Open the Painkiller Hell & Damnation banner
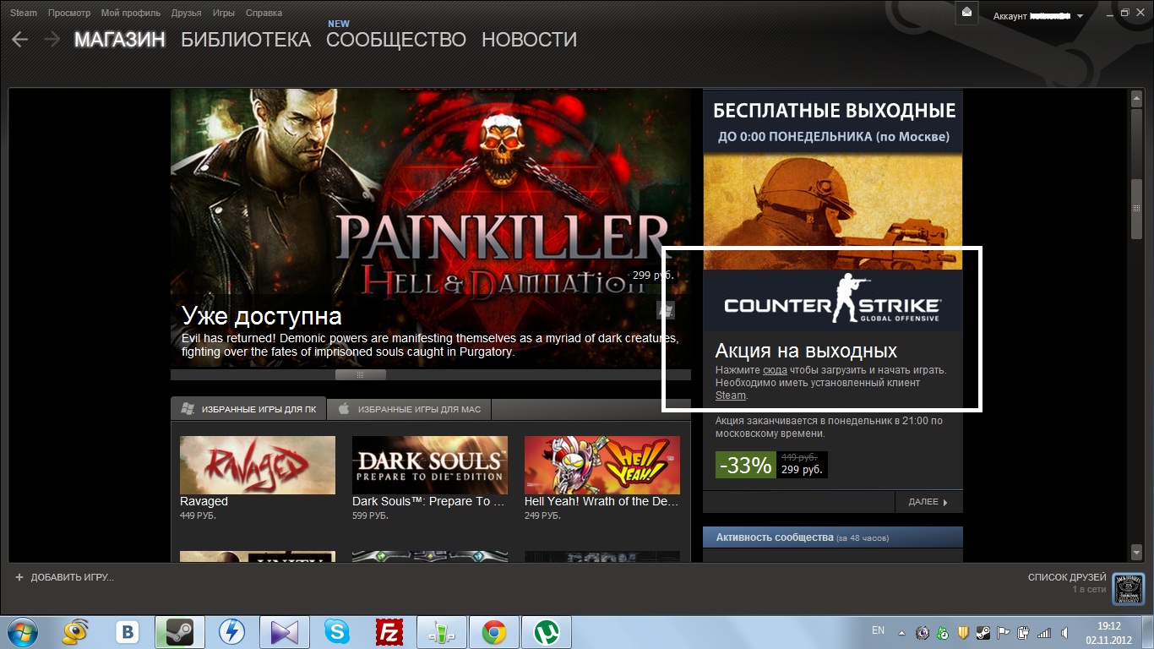The height and width of the screenshot is (649, 1154). click(x=431, y=228)
